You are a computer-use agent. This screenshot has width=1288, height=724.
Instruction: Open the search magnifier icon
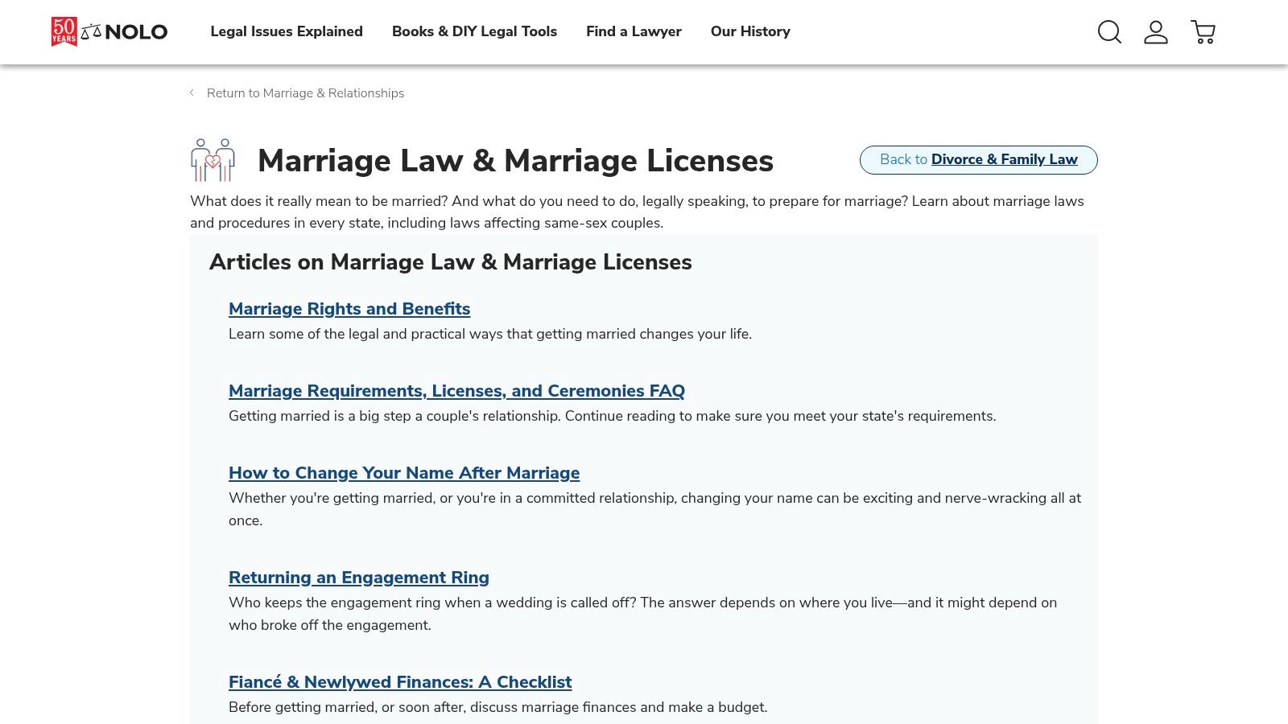click(x=1109, y=31)
